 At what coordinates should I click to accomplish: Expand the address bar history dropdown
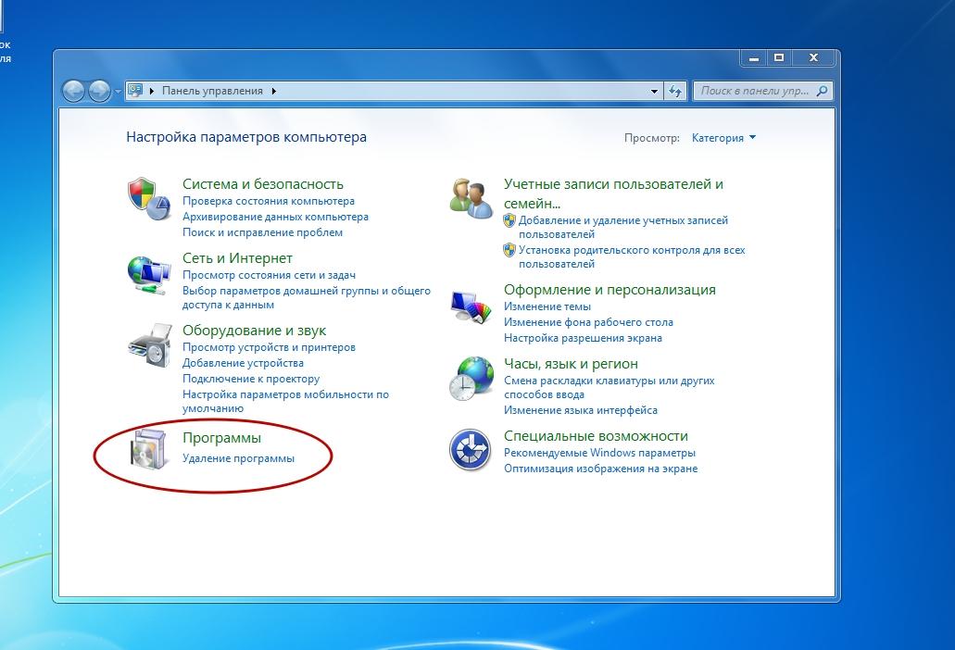[654, 92]
